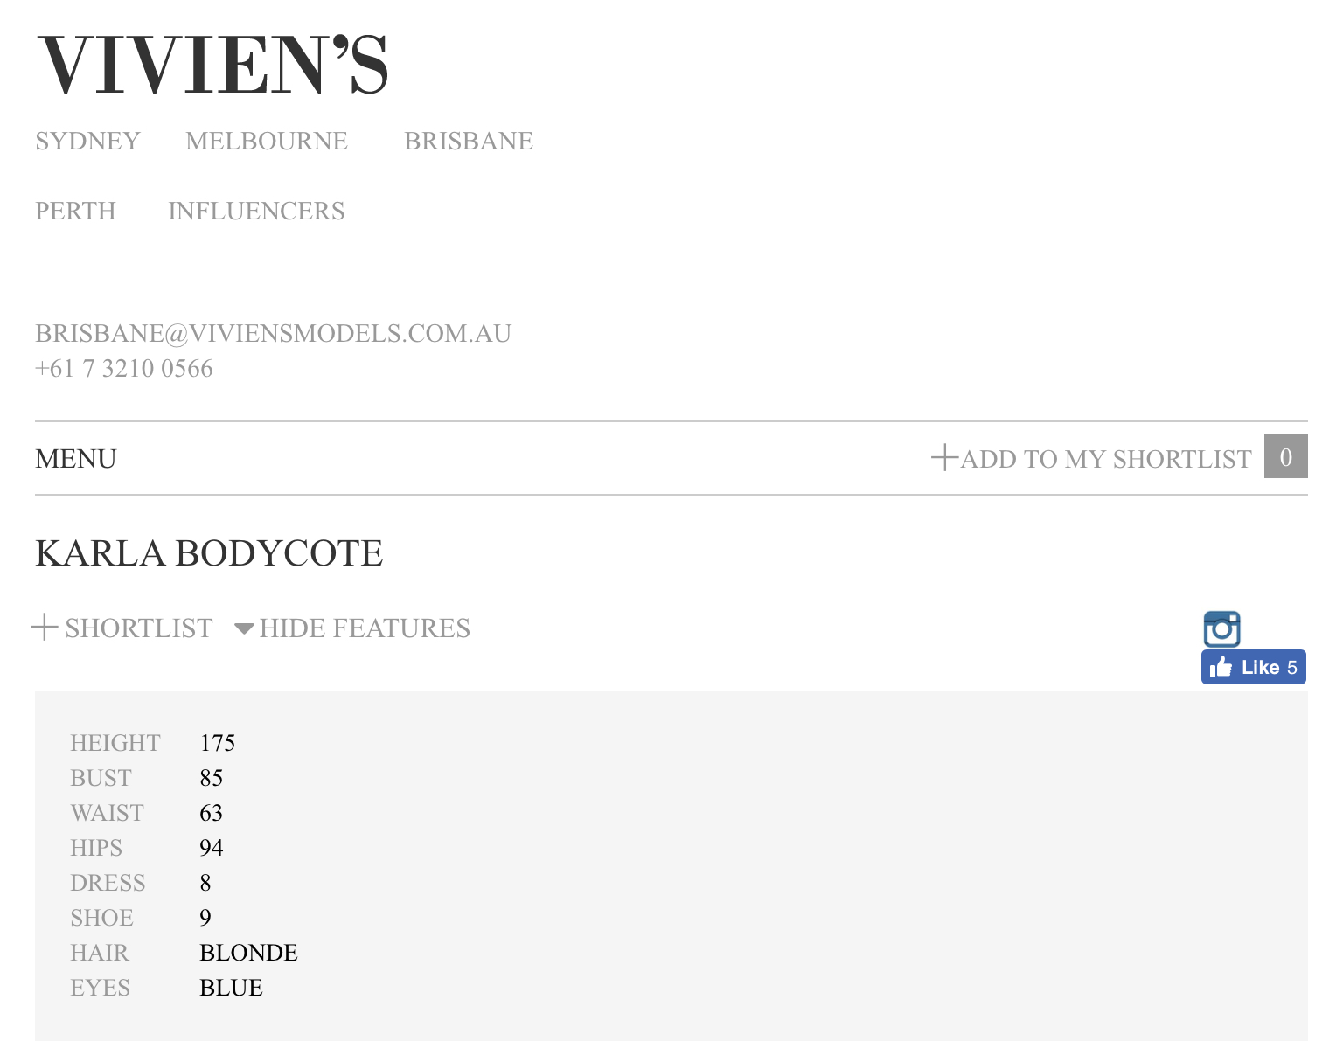
Task: Click ADD TO MY SHORTLIST link
Action: click(1106, 459)
